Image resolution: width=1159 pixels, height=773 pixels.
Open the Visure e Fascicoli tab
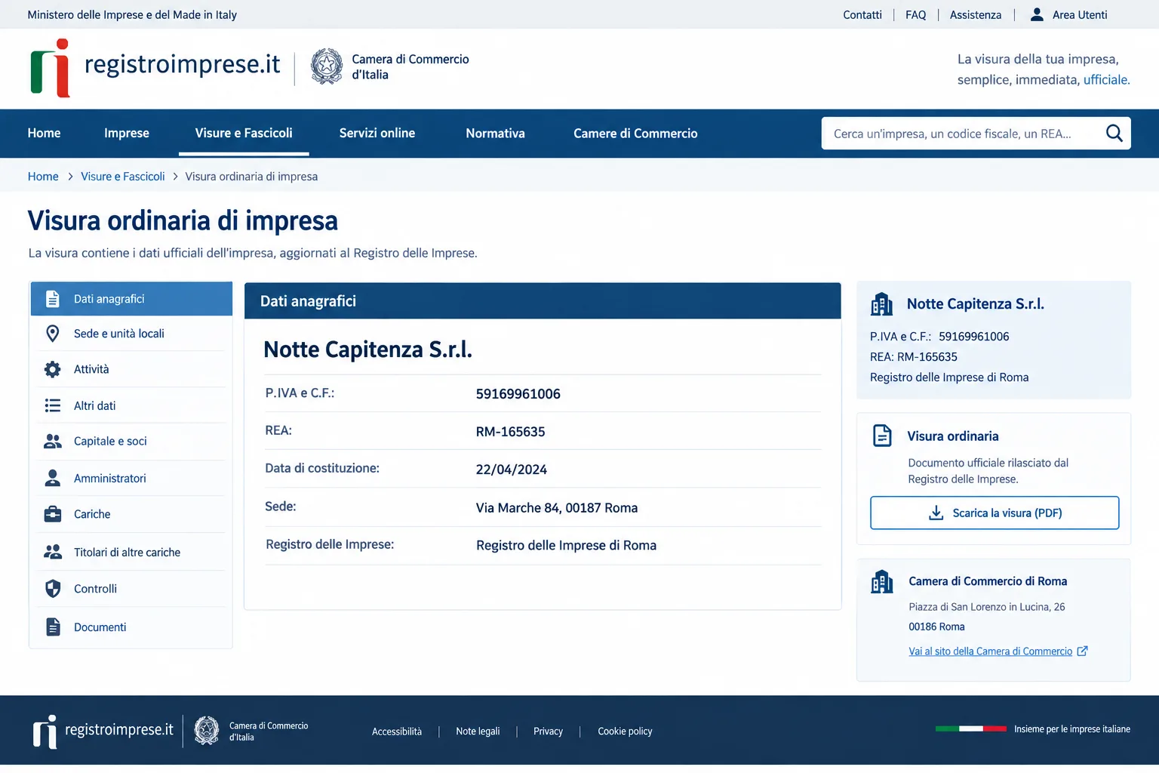(244, 133)
